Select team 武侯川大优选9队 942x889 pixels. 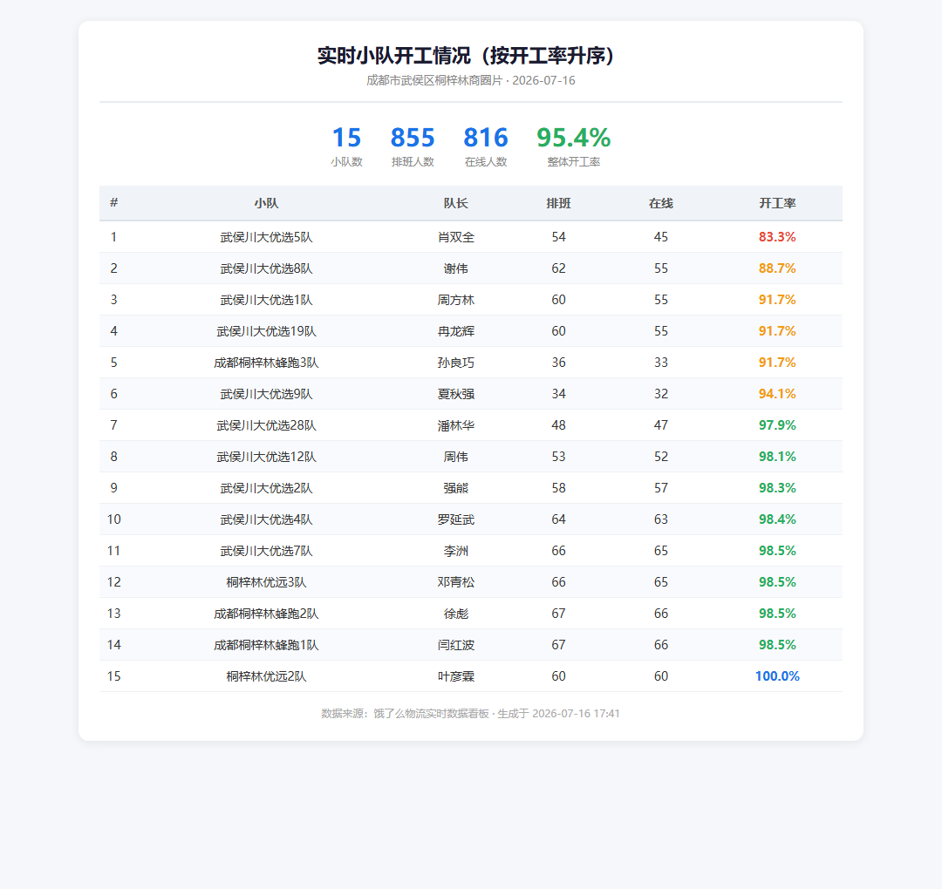click(x=266, y=394)
